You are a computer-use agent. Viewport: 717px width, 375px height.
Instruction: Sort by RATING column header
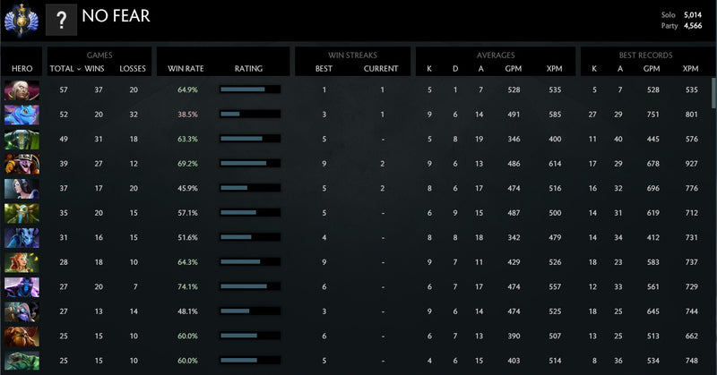(248, 68)
